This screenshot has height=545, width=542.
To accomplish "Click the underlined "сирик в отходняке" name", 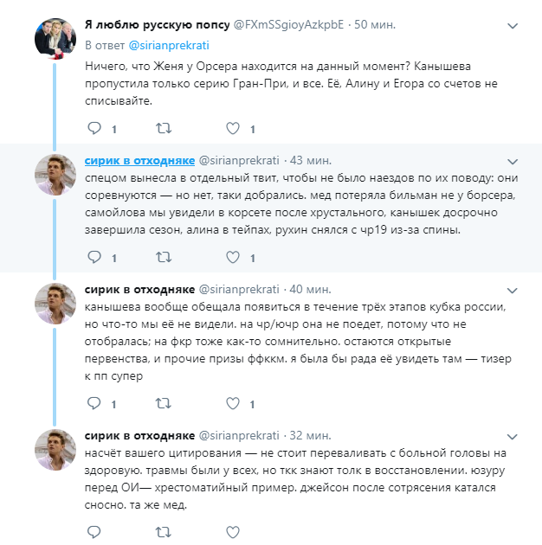I will click(140, 159).
